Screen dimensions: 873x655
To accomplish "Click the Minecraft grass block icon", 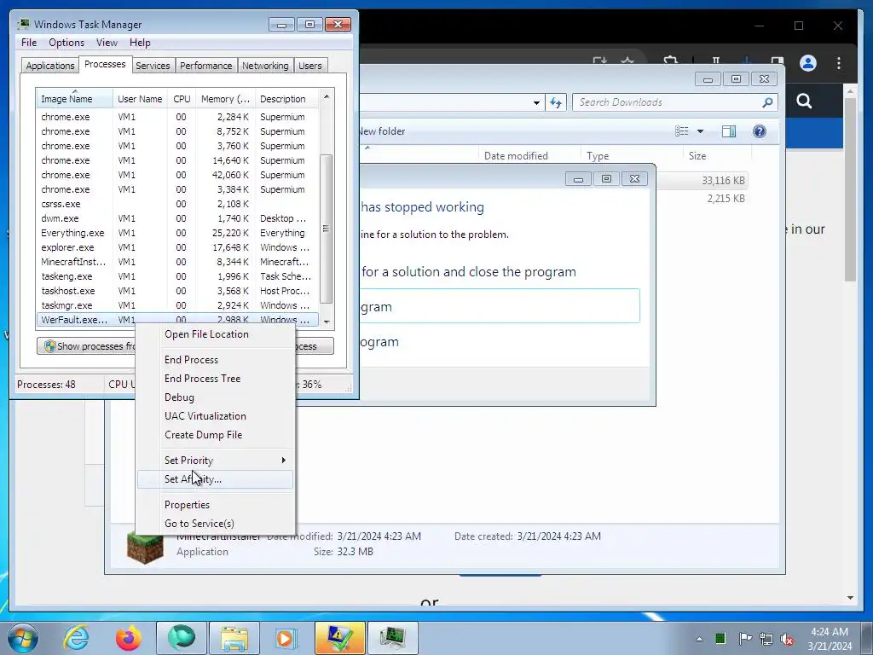I will [145, 548].
